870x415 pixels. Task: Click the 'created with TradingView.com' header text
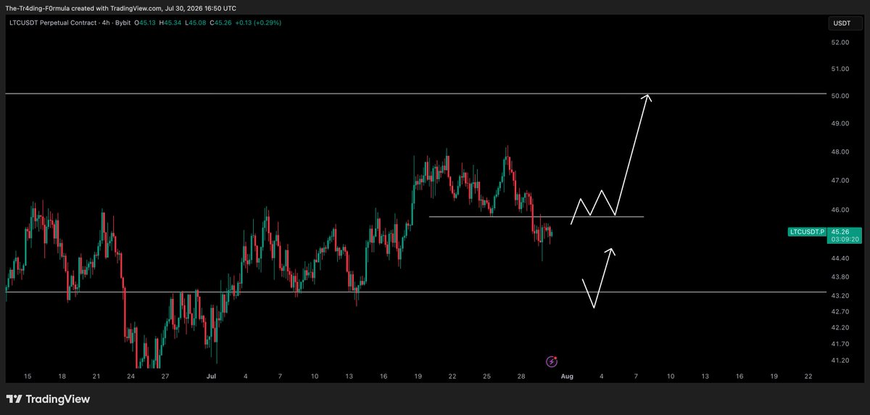coord(120,7)
